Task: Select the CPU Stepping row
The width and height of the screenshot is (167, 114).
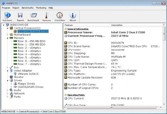Action: [x=113, y=53]
